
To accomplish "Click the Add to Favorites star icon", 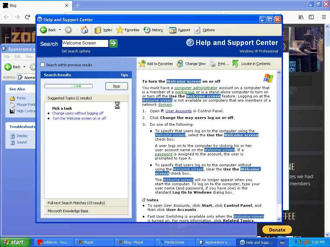I will point(142,64).
